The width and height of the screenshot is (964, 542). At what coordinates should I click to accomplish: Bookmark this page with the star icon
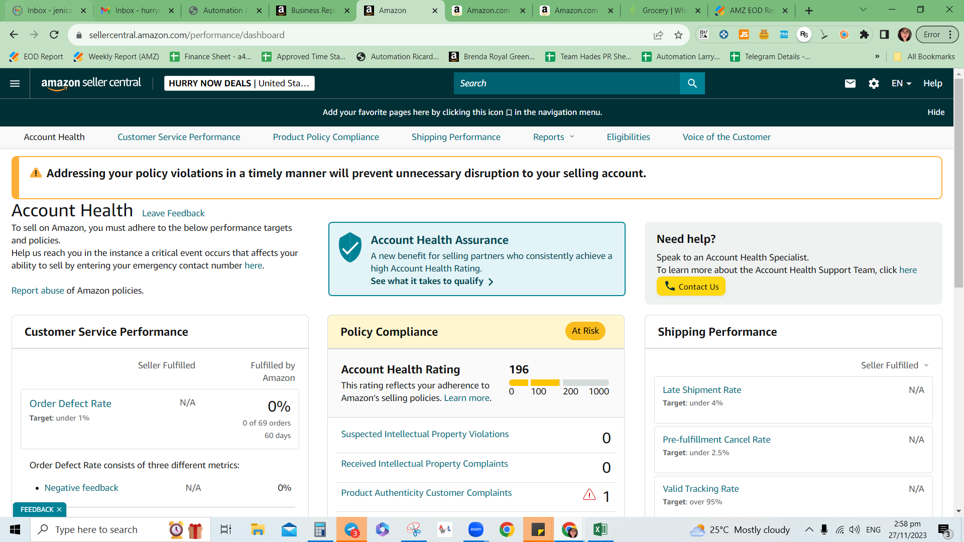click(678, 35)
